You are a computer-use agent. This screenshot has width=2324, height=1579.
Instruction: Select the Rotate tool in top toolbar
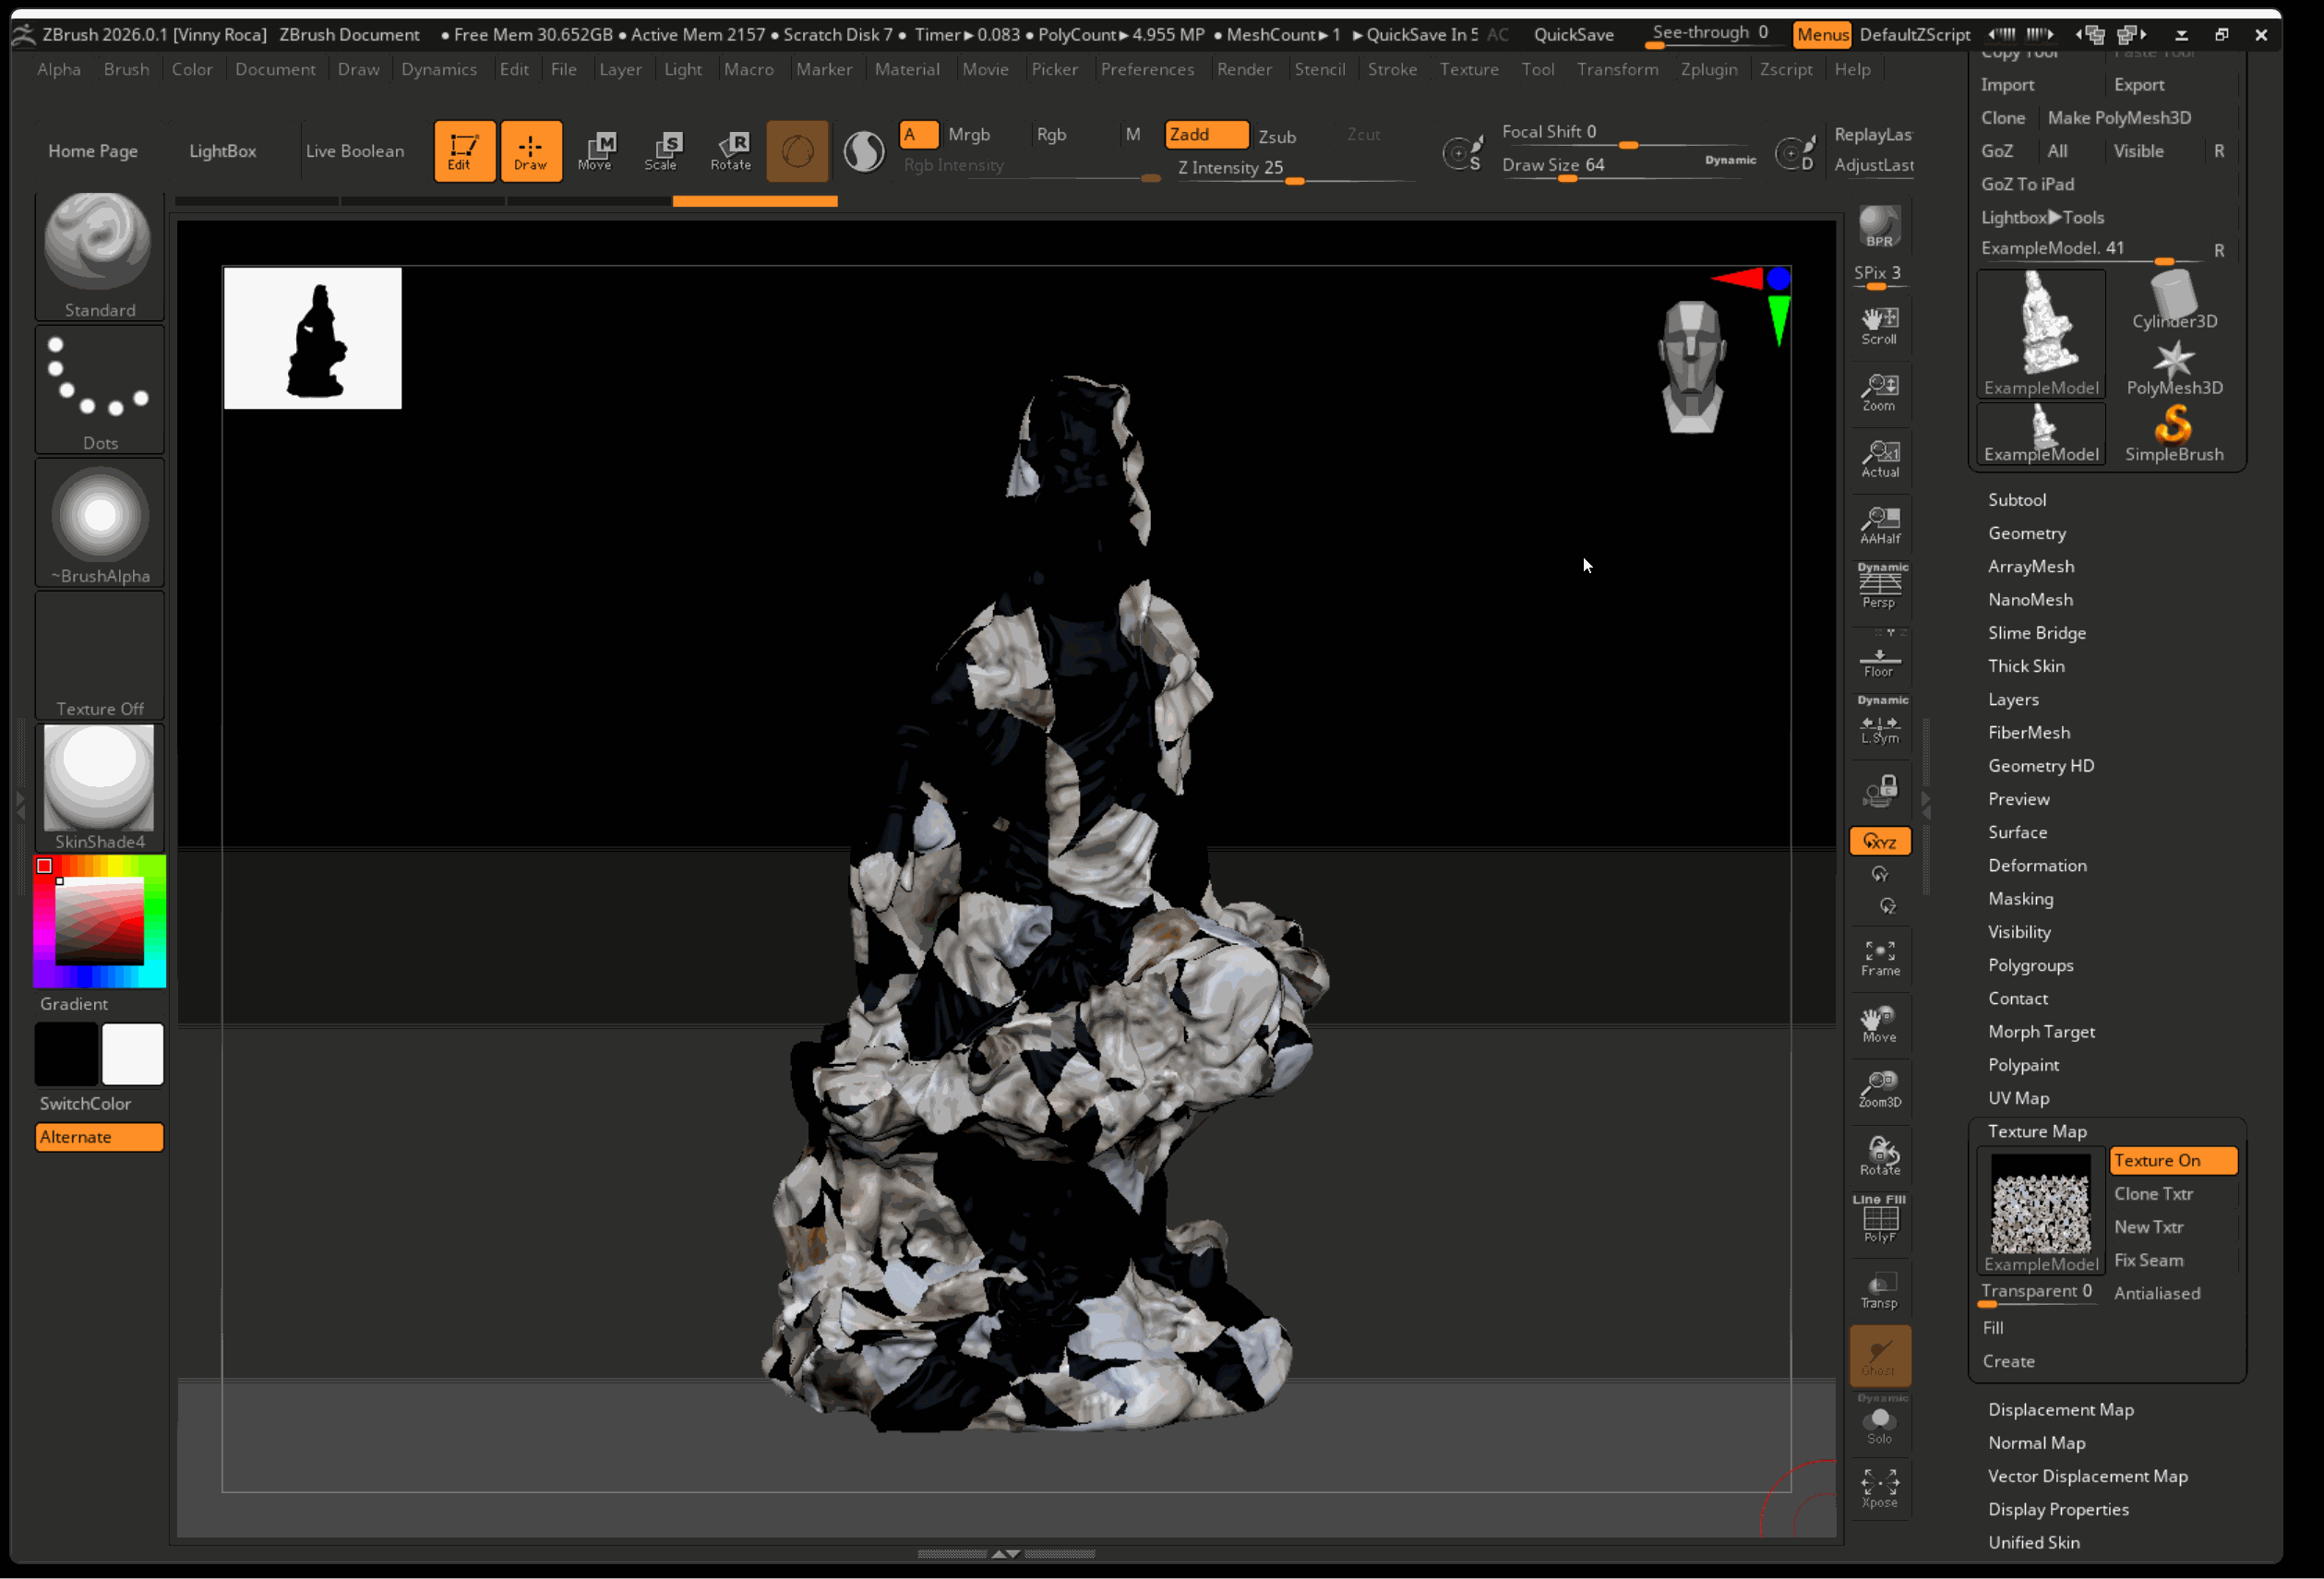pyautogui.click(x=731, y=150)
